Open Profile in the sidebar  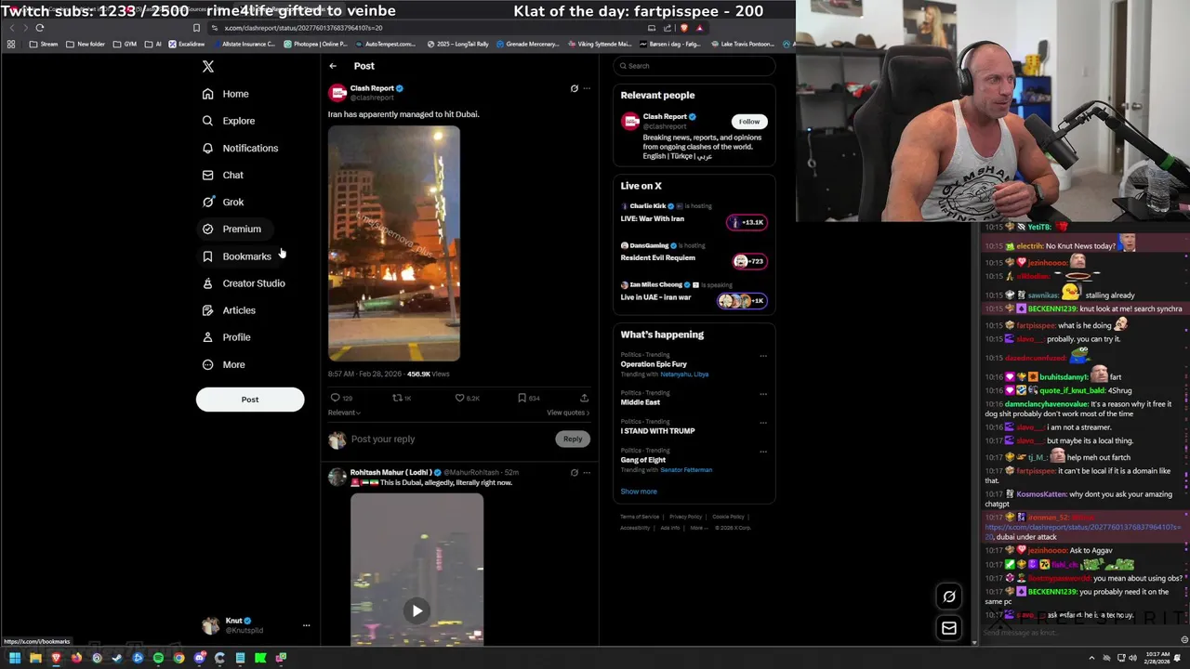(x=227, y=337)
